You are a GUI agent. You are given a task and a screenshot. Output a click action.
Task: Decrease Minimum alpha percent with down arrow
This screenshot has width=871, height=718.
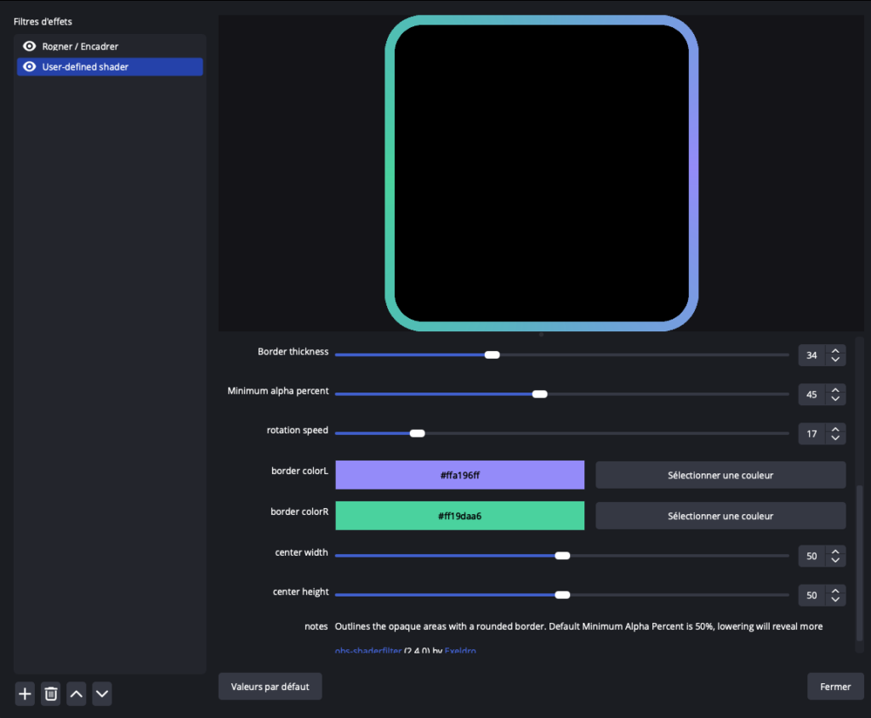coord(835,399)
